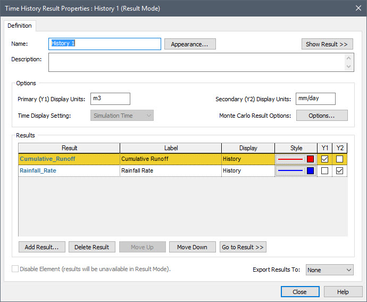Screen dimensions: 367x302
Task: Click the red style swatch for Cumulative Runoff
Action: click(310, 159)
